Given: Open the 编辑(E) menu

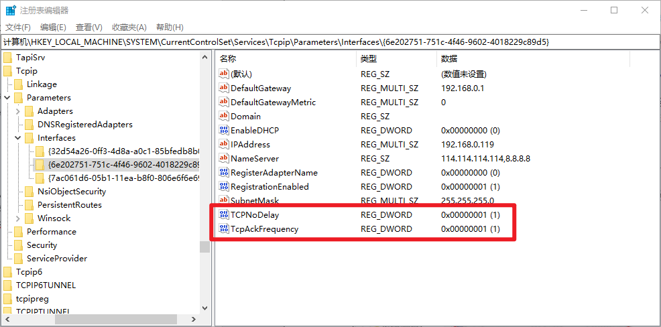Looking at the screenshot, I should pyautogui.click(x=53, y=27).
